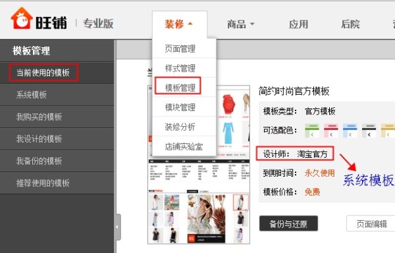Open the 应用 tab

tap(298, 24)
